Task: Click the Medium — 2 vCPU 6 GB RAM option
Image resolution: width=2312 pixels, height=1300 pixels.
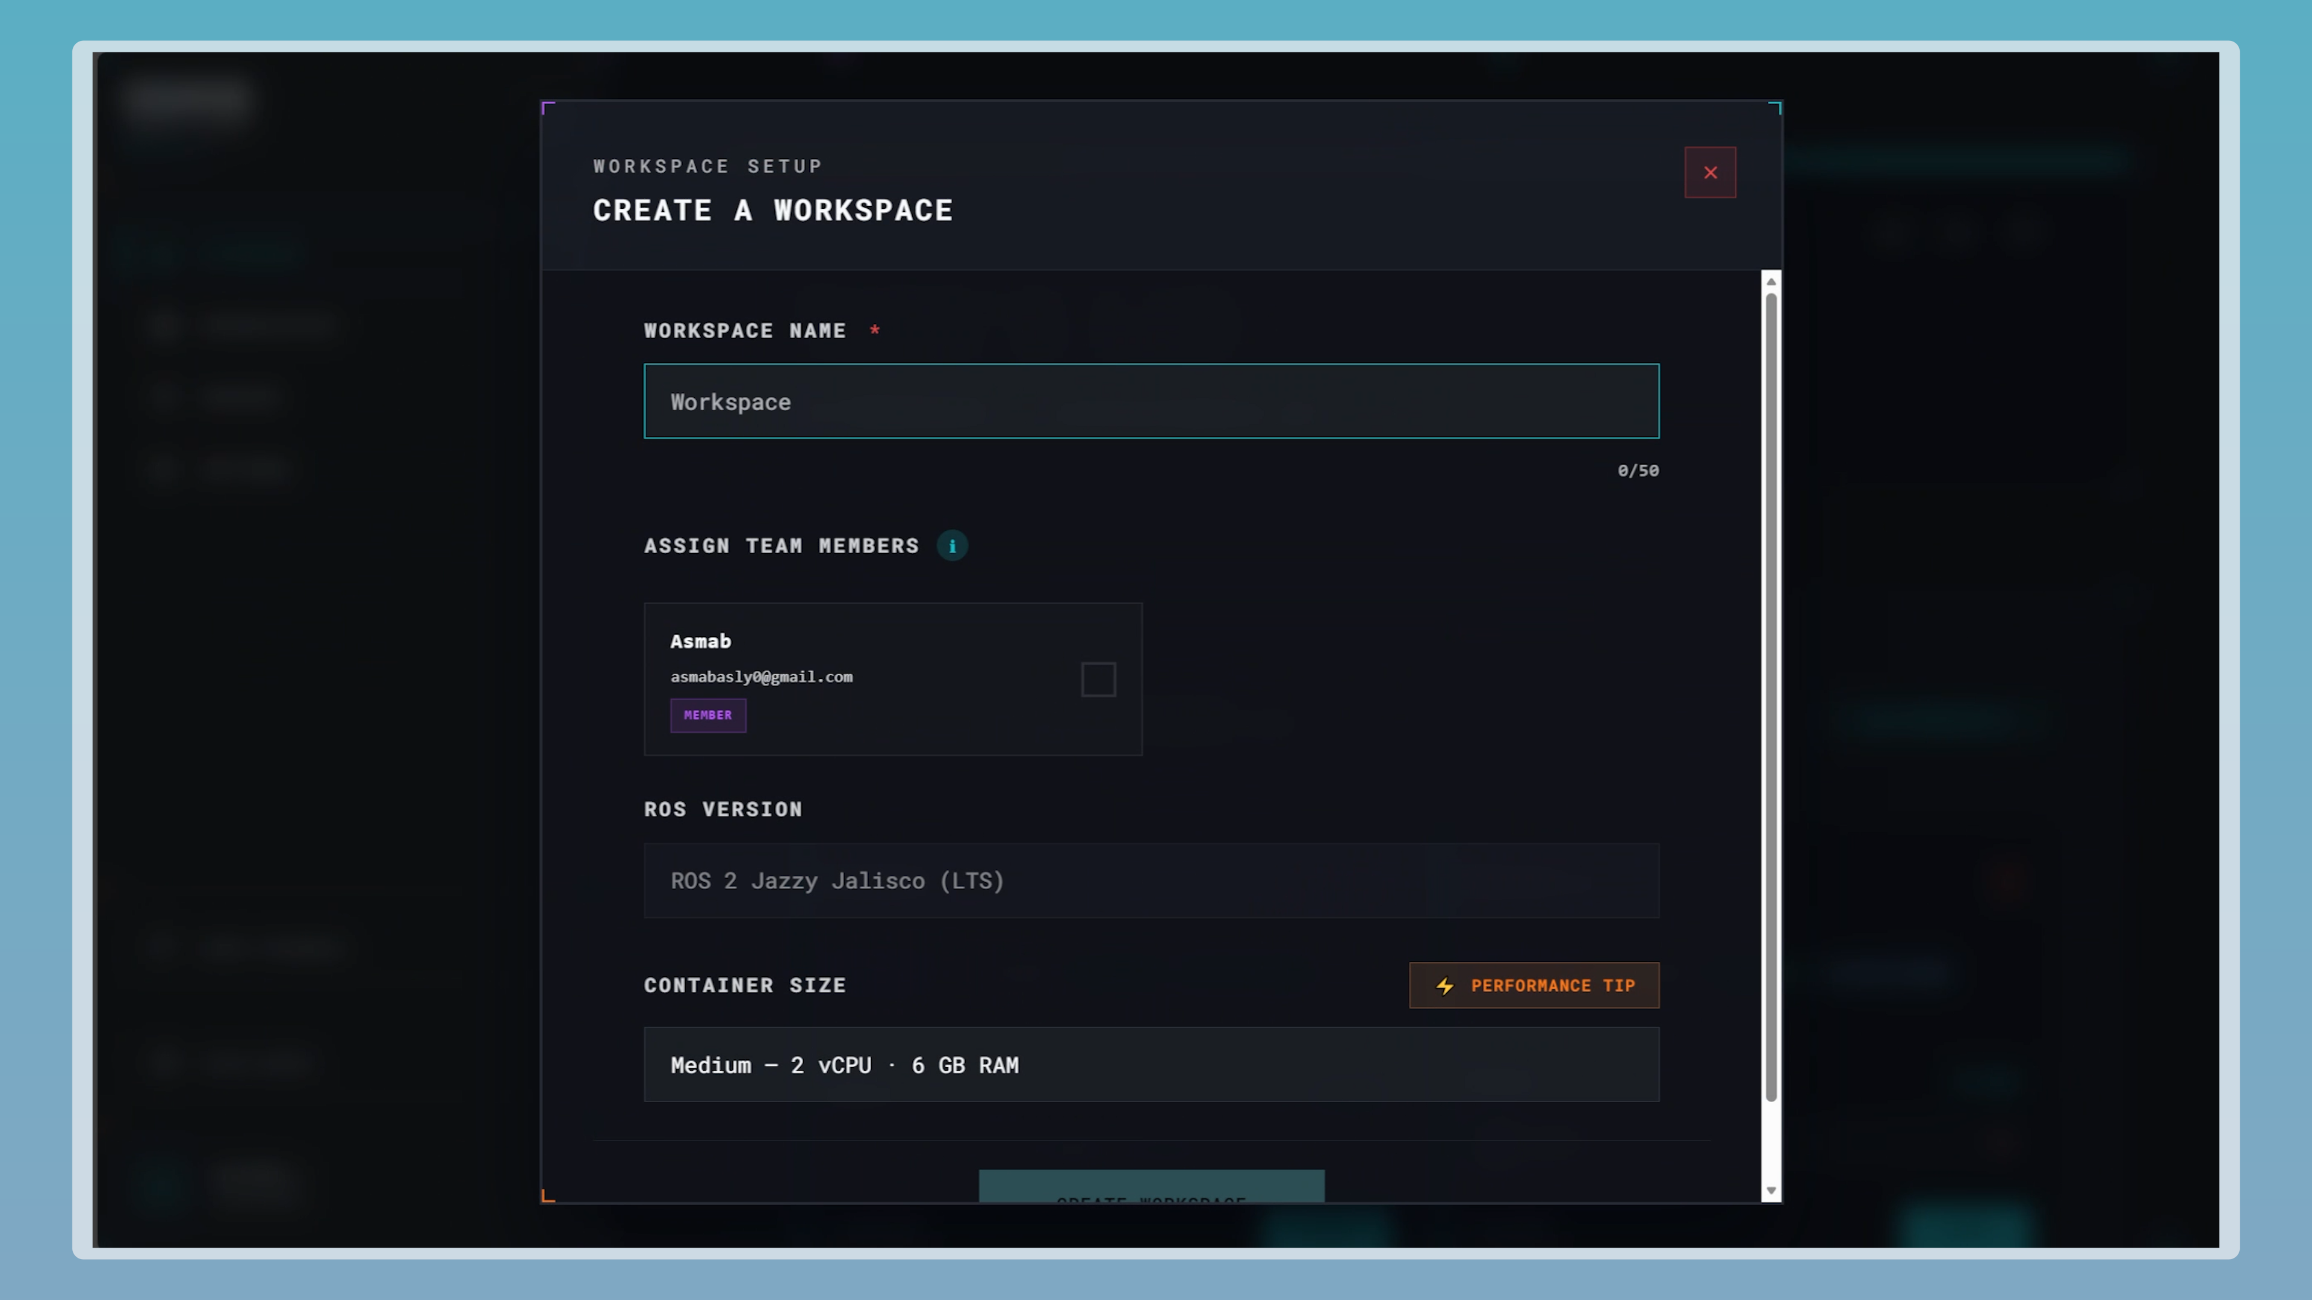Action: pos(1152,1065)
